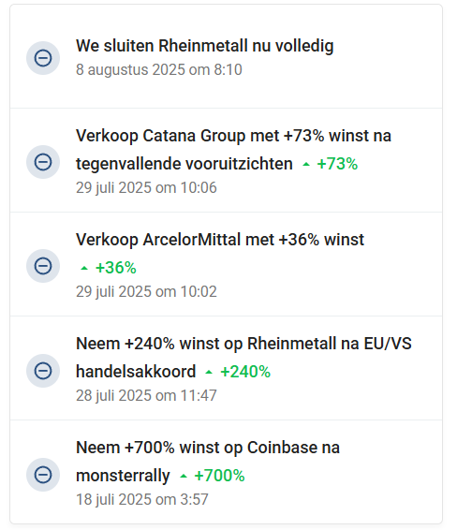457x530 pixels.
Task: Select the timestamp '18 juli 2025 om 3:57'
Action: point(142,500)
